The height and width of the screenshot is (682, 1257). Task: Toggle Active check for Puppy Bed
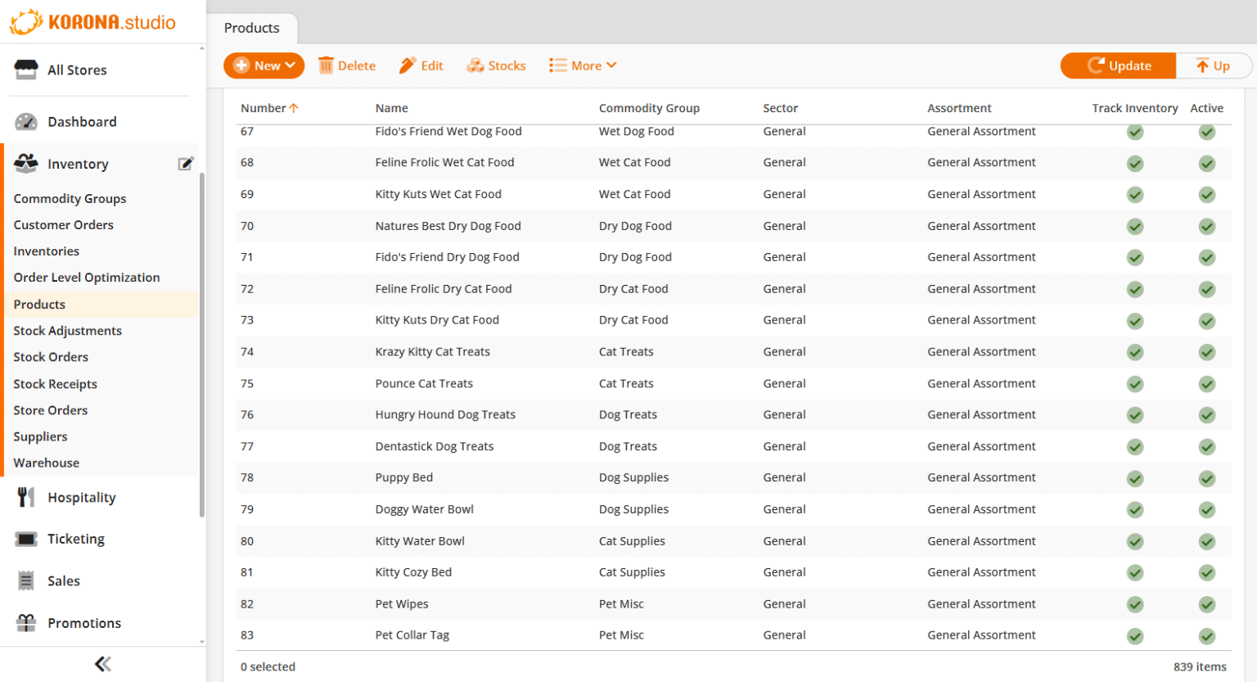click(x=1207, y=478)
